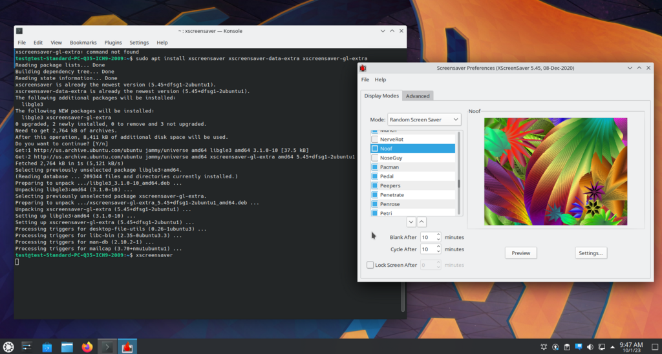Check the NerveRot screensaver checkbox
Viewport: 662px width, 354px height.
click(x=375, y=139)
